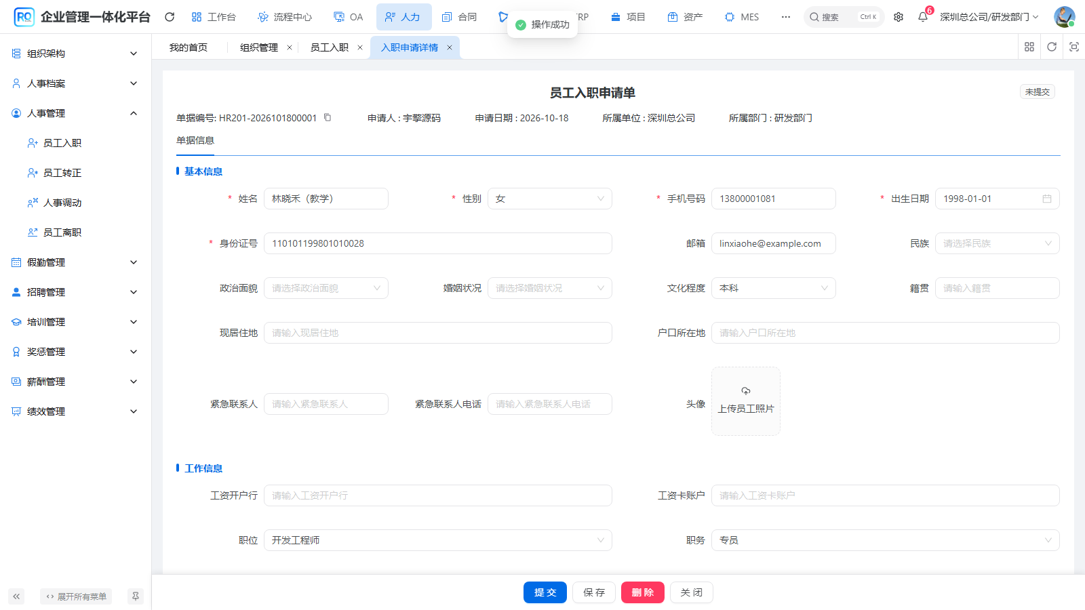This screenshot has height=610, width=1085.
Task: Pin the sidebar menu
Action: point(136,596)
